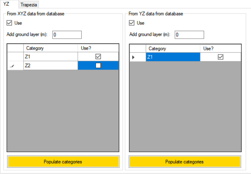The height and width of the screenshot is (174, 251).
Task: Toggle the Use checkbox under XYZ data
Action: click(x=9, y=23)
